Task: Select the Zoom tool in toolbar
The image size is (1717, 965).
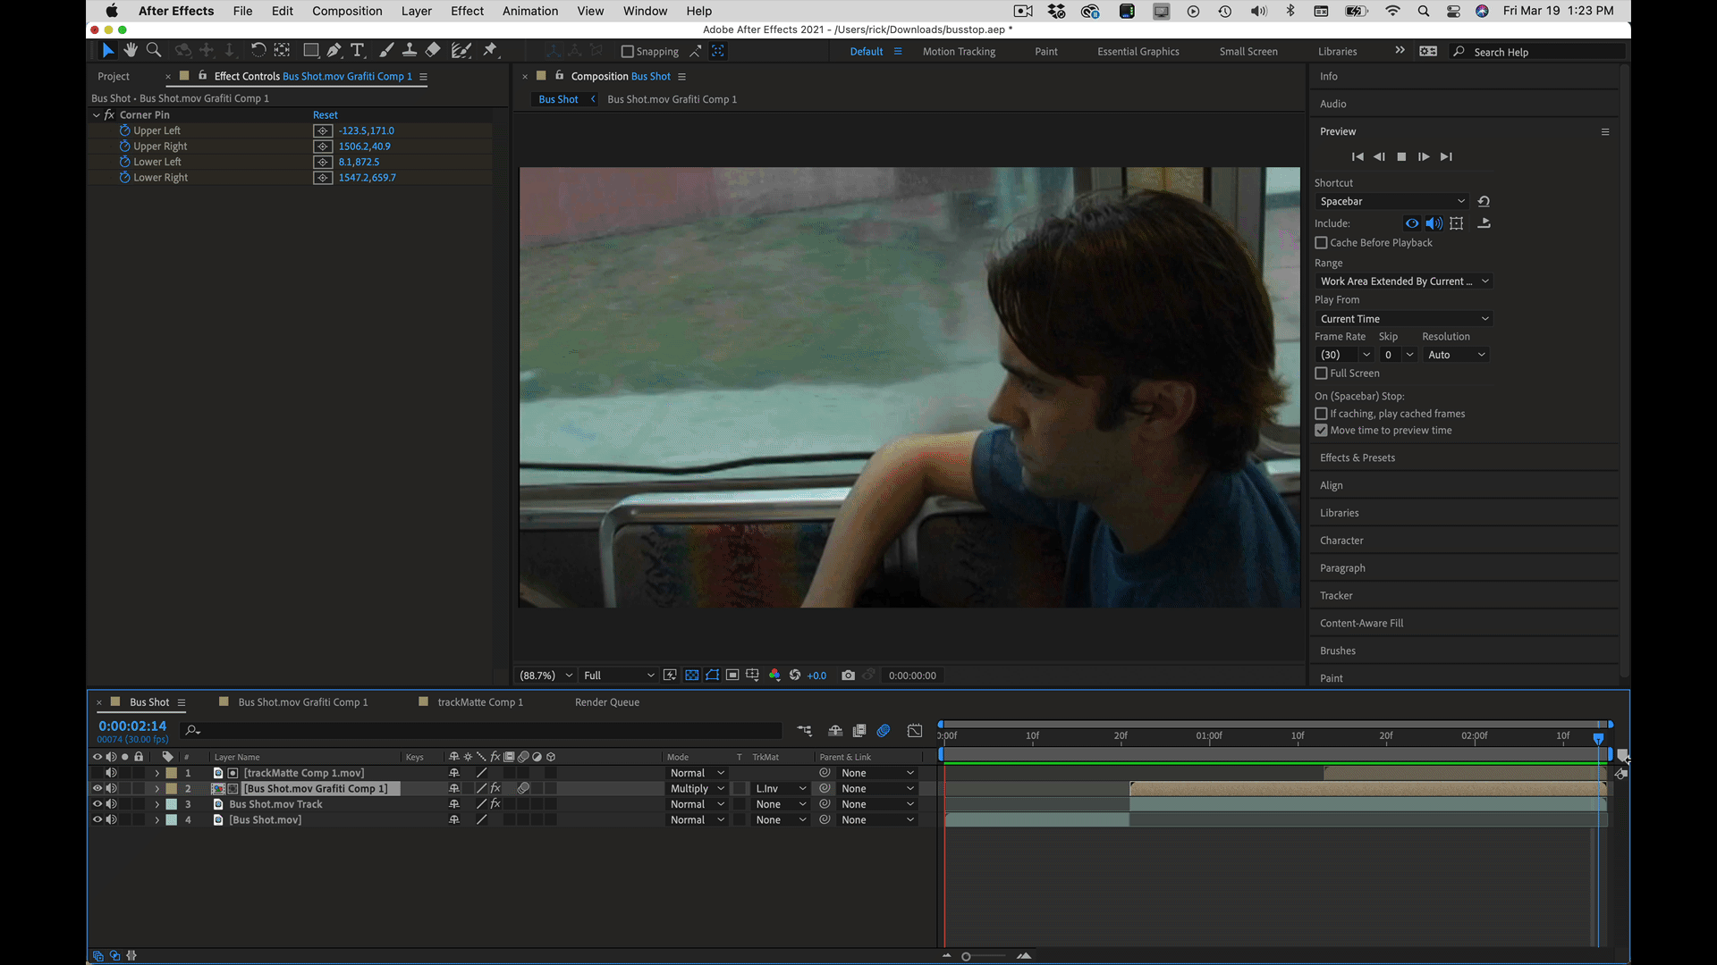Action: coord(154,50)
